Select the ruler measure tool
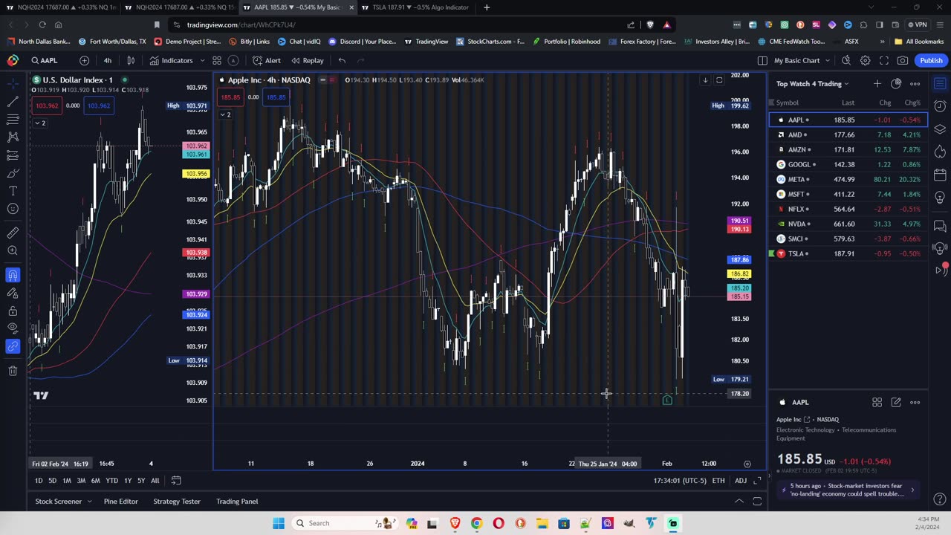 click(x=13, y=233)
